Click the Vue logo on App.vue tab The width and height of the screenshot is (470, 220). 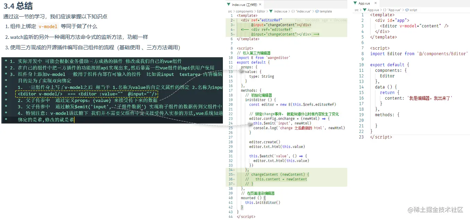coord(355,3)
